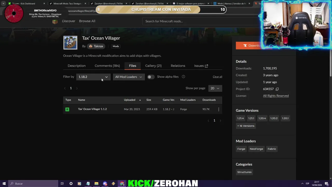Switch to the Kick Dashboard browser tab
Screen dimensions: 332x187
click(26, 4)
